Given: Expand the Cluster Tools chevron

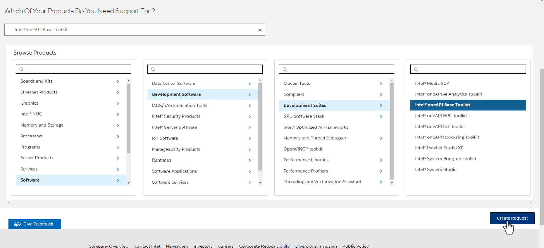Looking at the screenshot, I should (381, 84).
